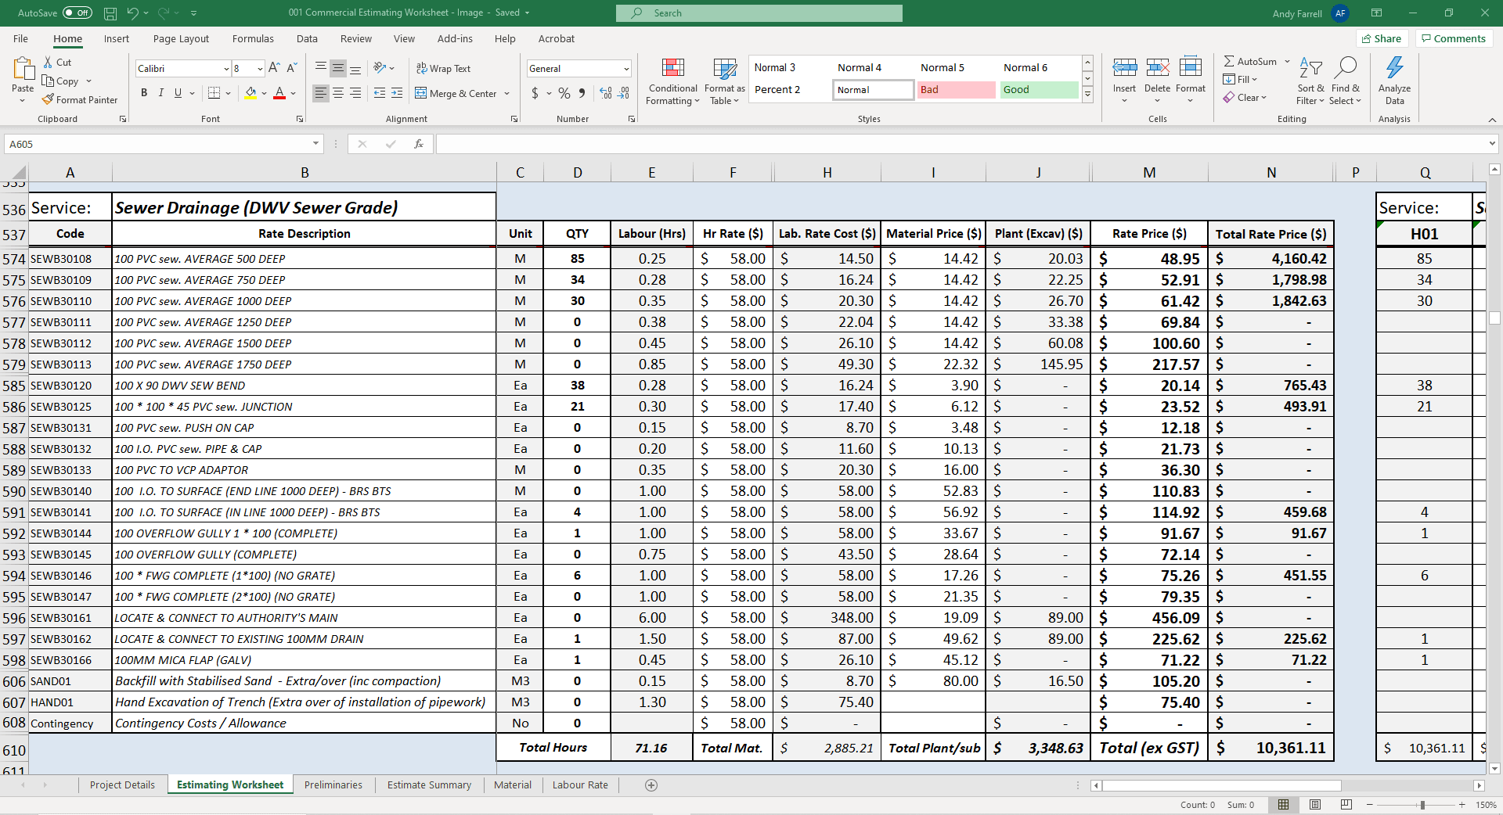This screenshot has width=1503, height=815.
Task: Collapse the ribbon with chevron
Action: coord(1492,120)
